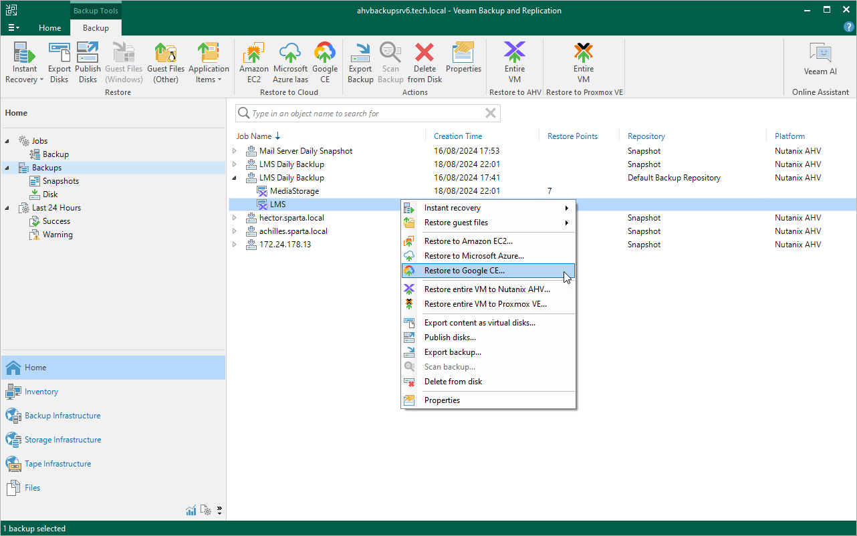Click Delete from Disk ribbon icon
Image resolution: width=857 pixels, height=536 pixels.
point(424,63)
